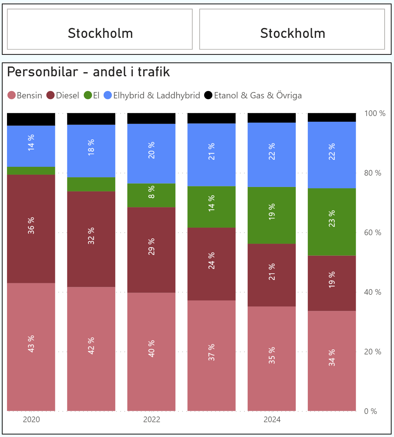Click the 23 % green El segment
This screenshot has width=394, height=437.
(332, 222)
